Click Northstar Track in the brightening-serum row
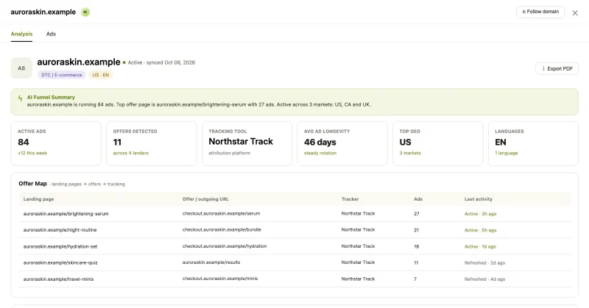 pos(358,213)
